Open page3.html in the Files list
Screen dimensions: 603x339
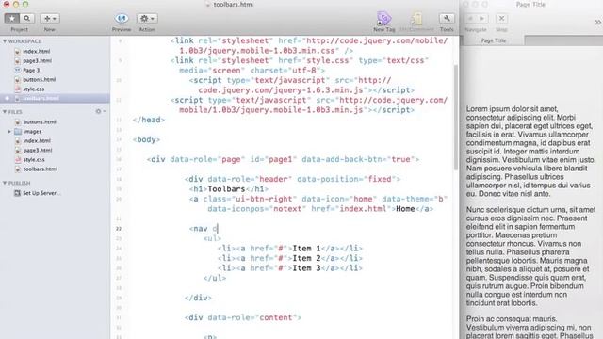coord(38,151)
